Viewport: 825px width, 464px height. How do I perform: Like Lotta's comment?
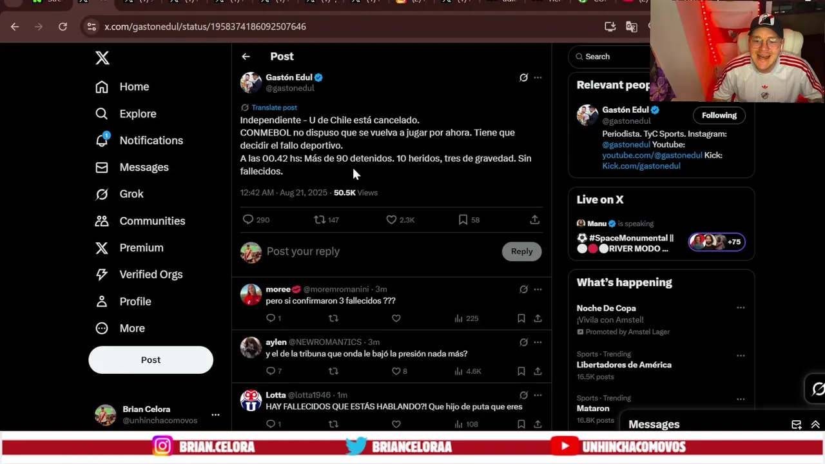tap(396, 424)
